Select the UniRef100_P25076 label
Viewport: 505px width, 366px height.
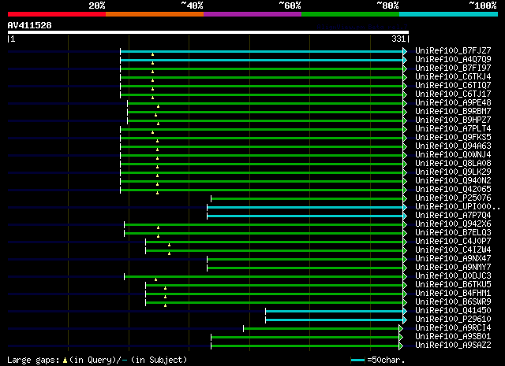pyautogui.click(x=453, y=198)
